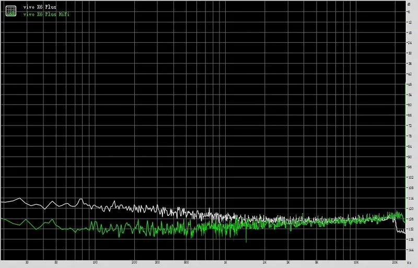Click the -144 level axis label
The height and width of the screenshot is (268, 418).
[410, 250]
